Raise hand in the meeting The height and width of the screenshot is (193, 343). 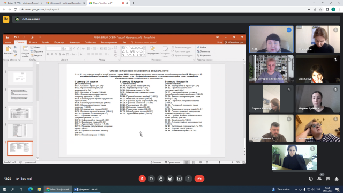(161, 179)
